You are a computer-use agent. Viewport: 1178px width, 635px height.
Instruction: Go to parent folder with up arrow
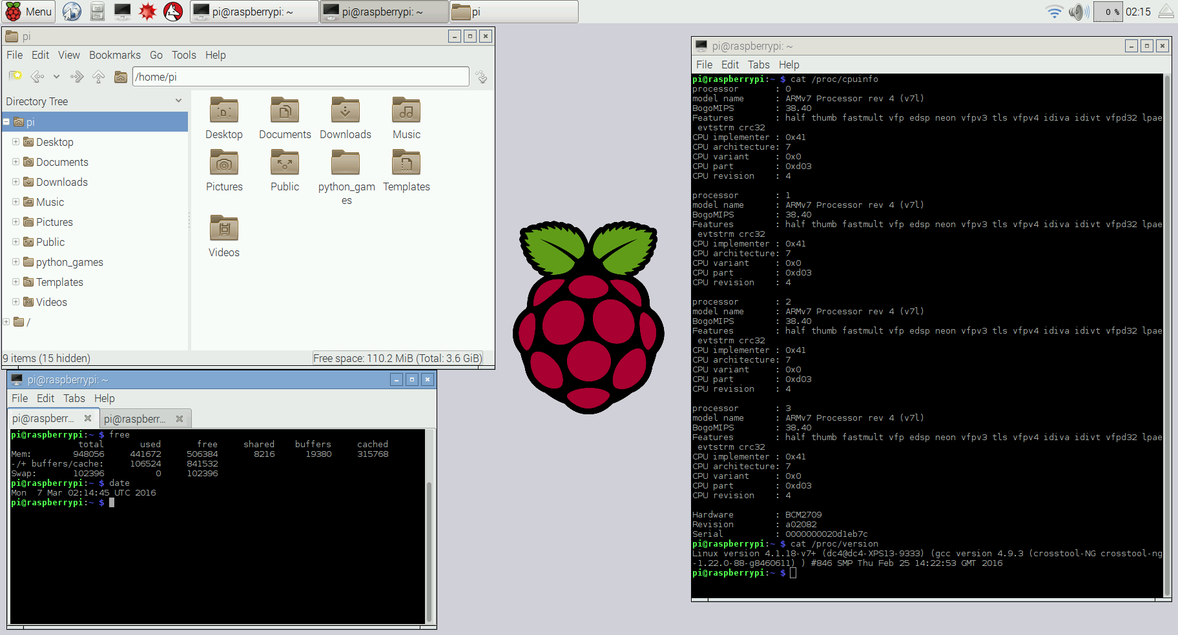98,77
